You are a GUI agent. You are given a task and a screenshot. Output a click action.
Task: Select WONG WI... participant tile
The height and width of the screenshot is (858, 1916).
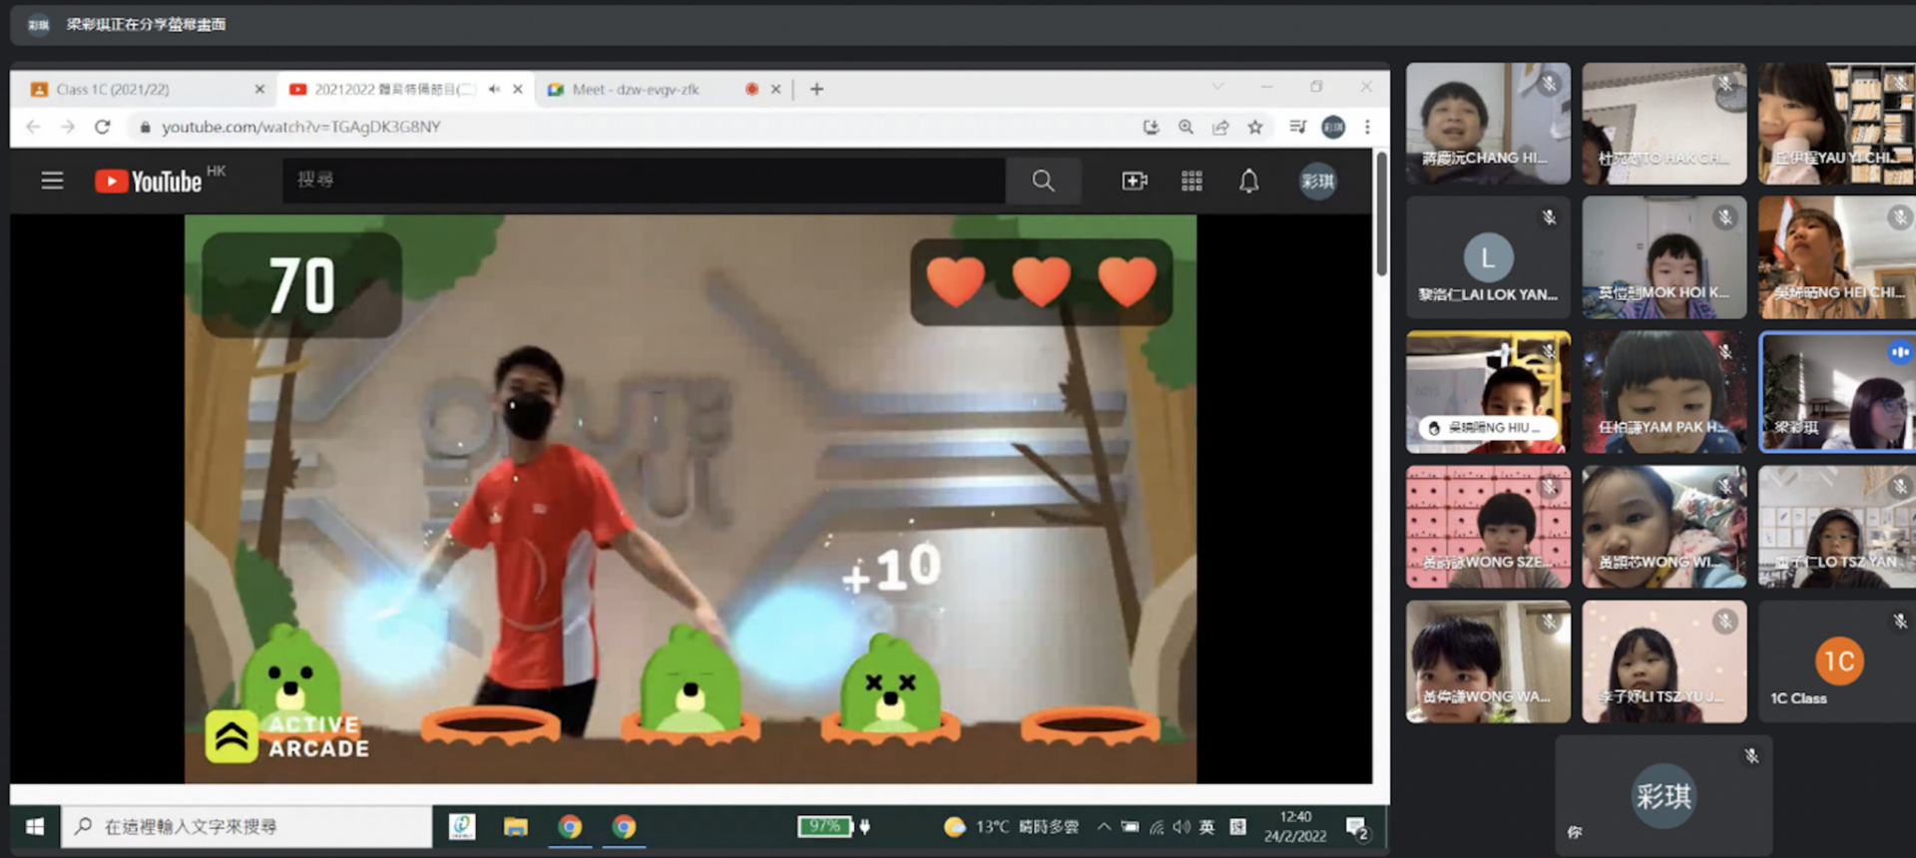pos(1665,527)
